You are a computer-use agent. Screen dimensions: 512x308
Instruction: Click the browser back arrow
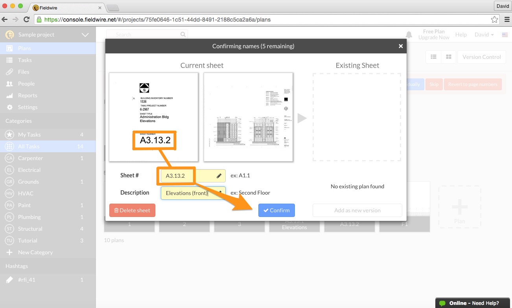[5, 19]
